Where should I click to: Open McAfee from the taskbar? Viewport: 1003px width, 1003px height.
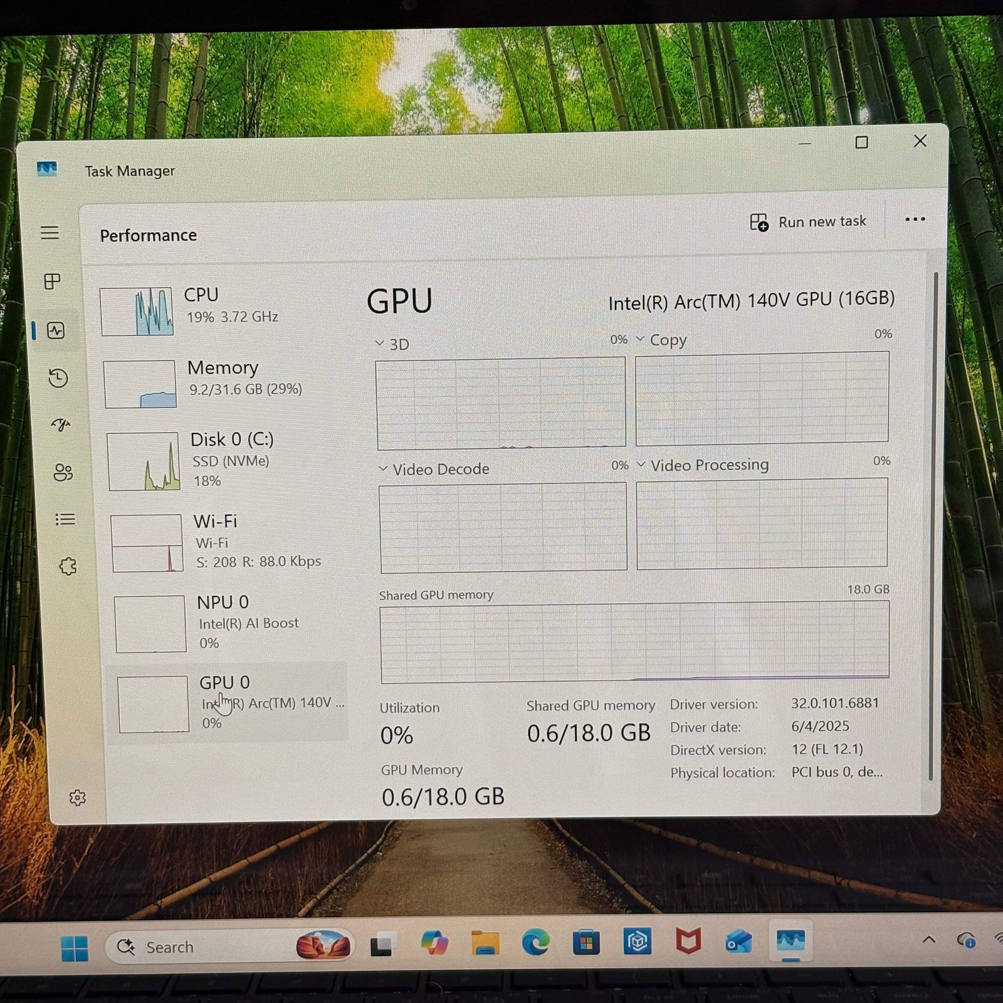pos(688,941)
